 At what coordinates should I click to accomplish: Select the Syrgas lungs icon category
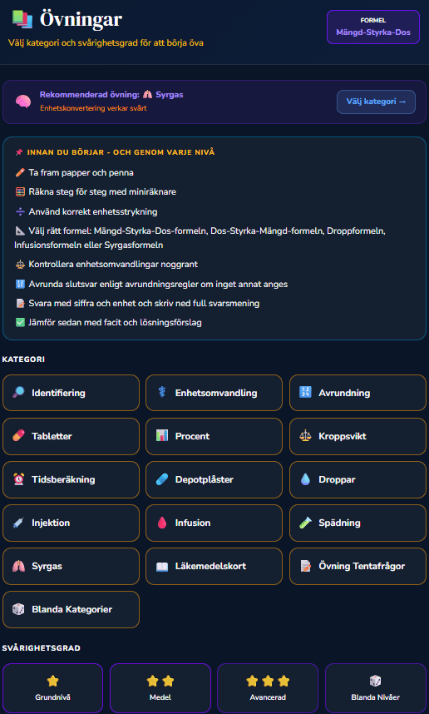tap(71, 566)
